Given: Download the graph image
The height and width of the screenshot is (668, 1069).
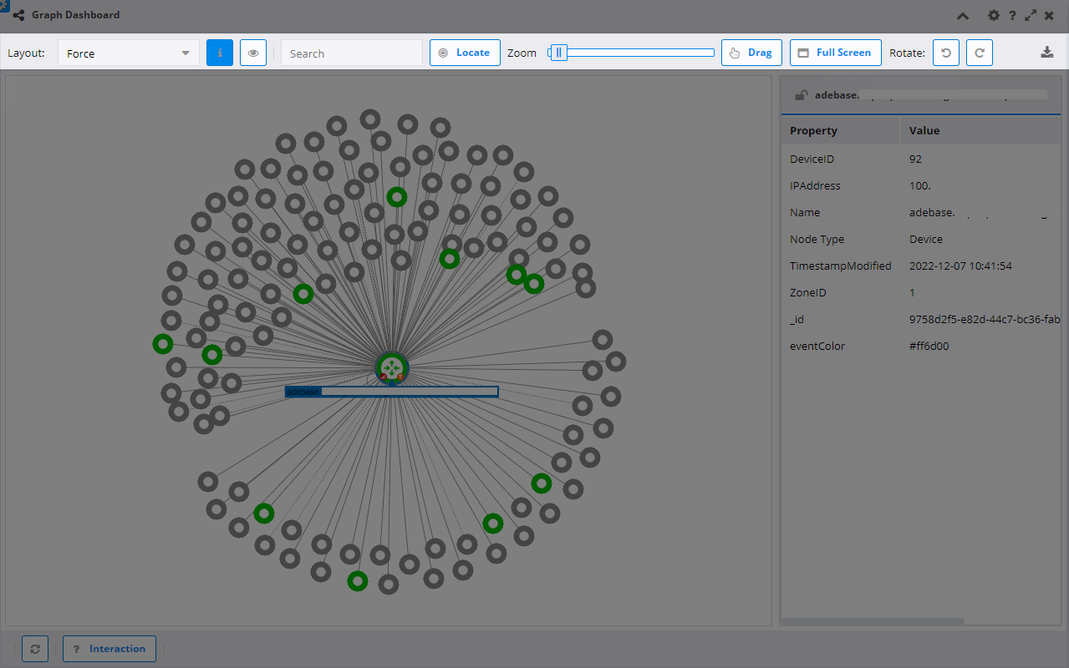Looking at the screenshot, I should pyautogui.click(x=1047, y=53).
